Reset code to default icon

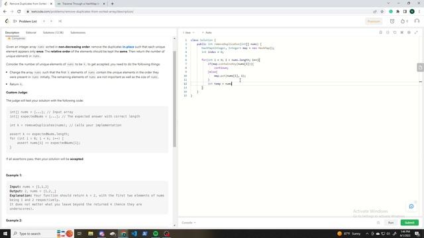pos(395,32)
